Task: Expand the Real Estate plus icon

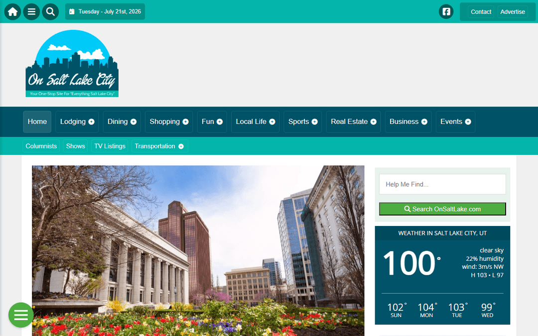Action: pos(373,122)
